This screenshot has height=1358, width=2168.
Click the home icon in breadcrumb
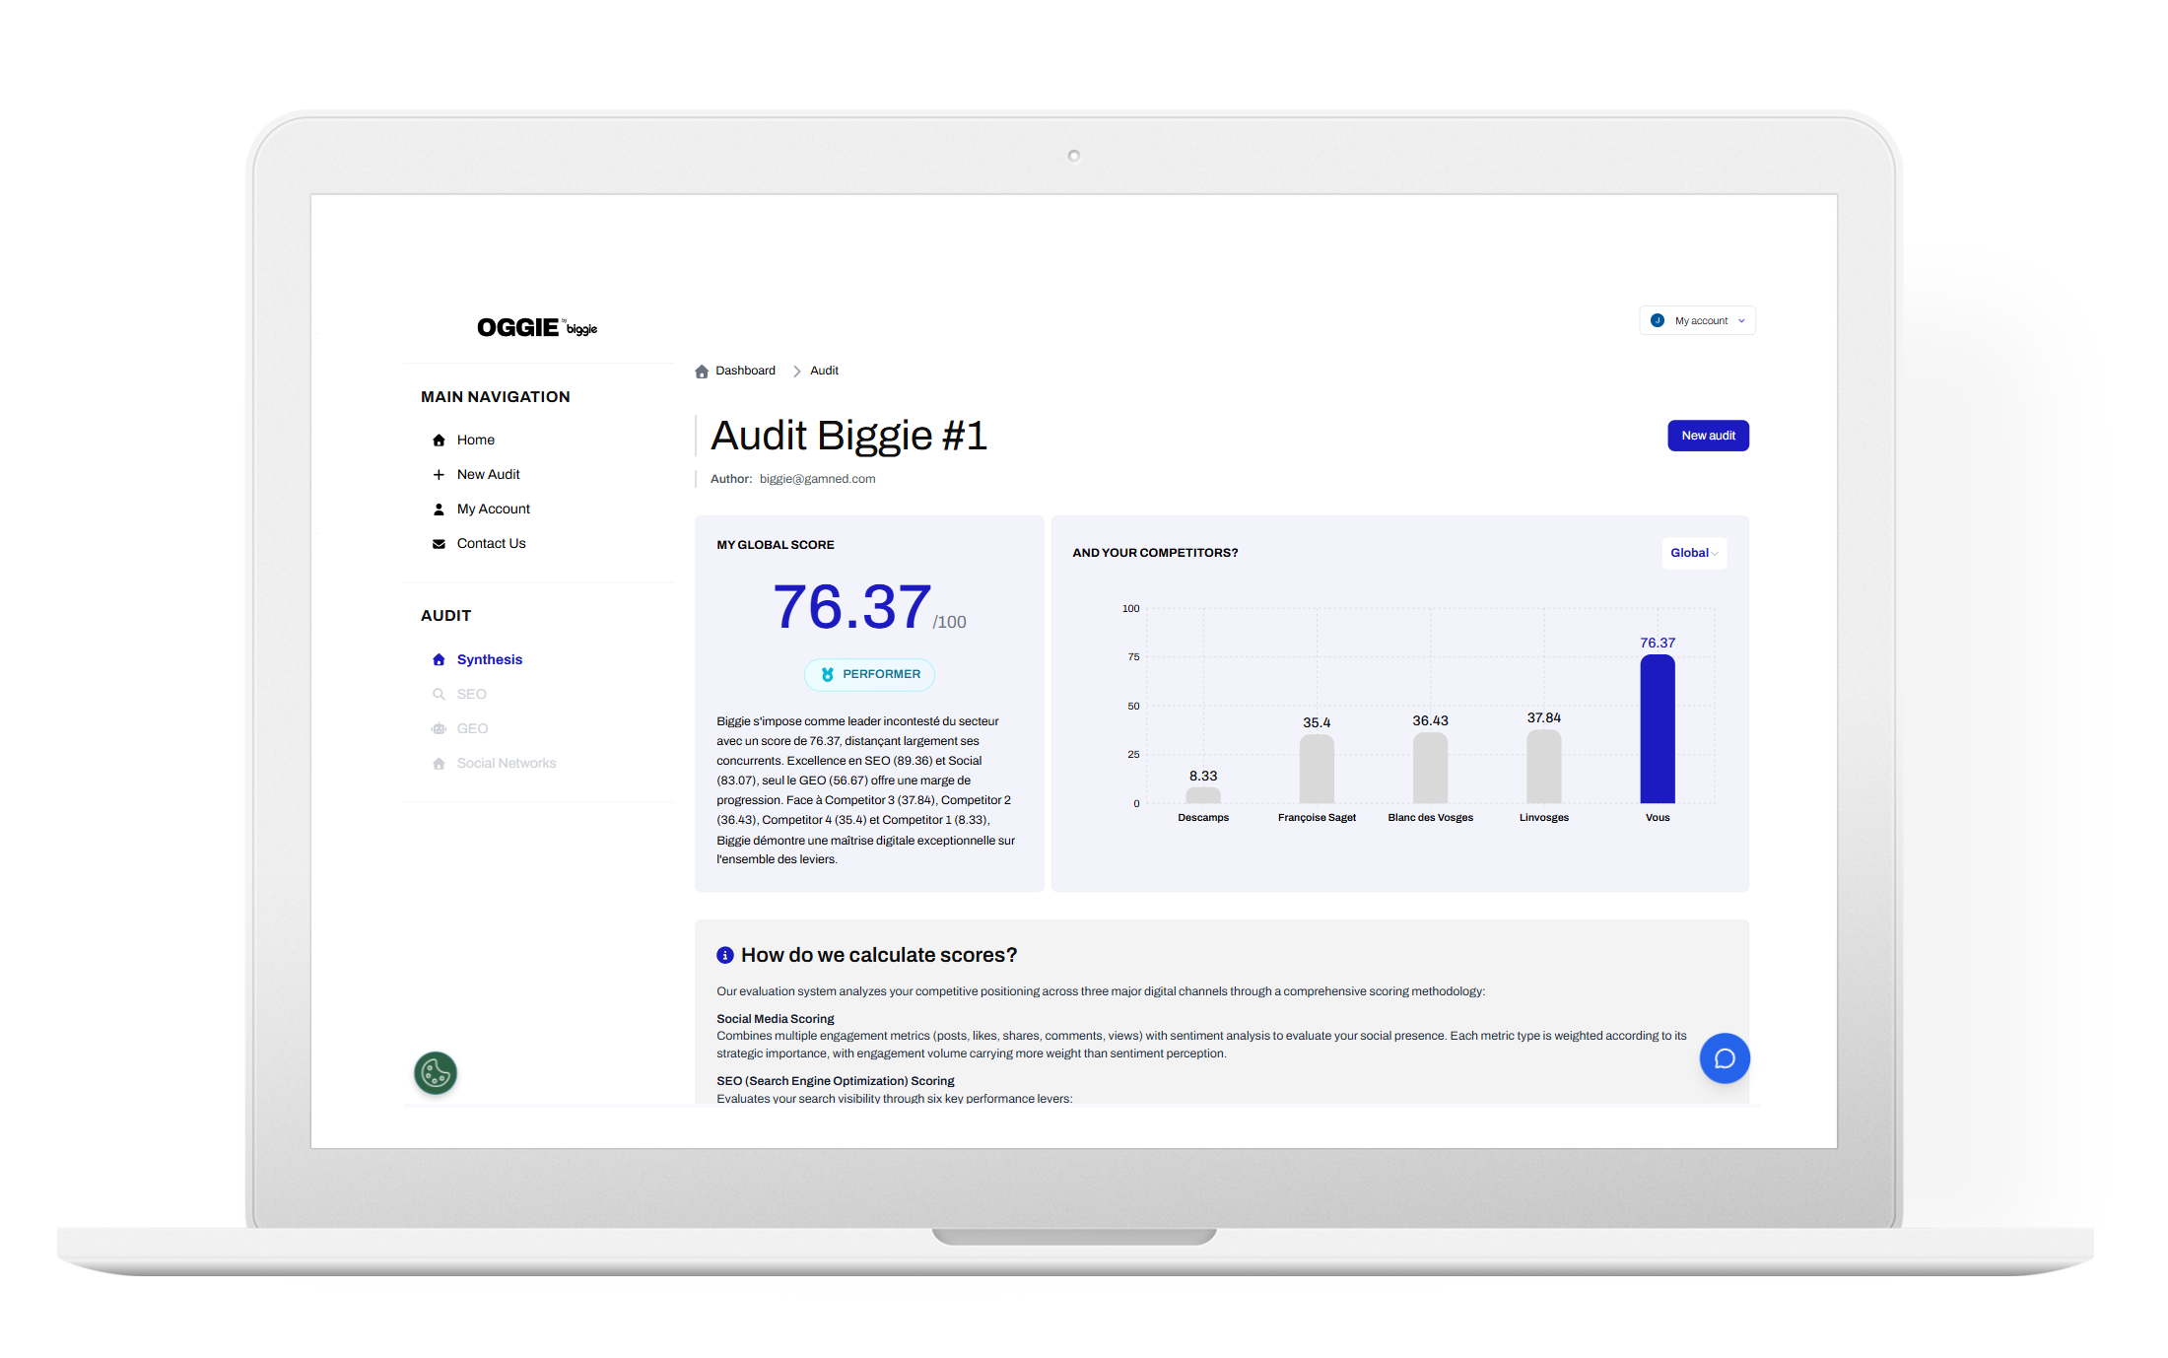pos(702,372)
